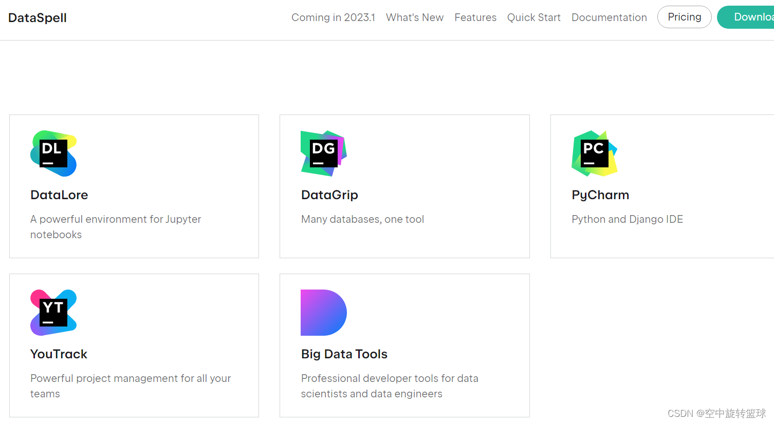Screen dimensions: 774x423
Task: Open Documentation nav link
Action: [609, 17]
